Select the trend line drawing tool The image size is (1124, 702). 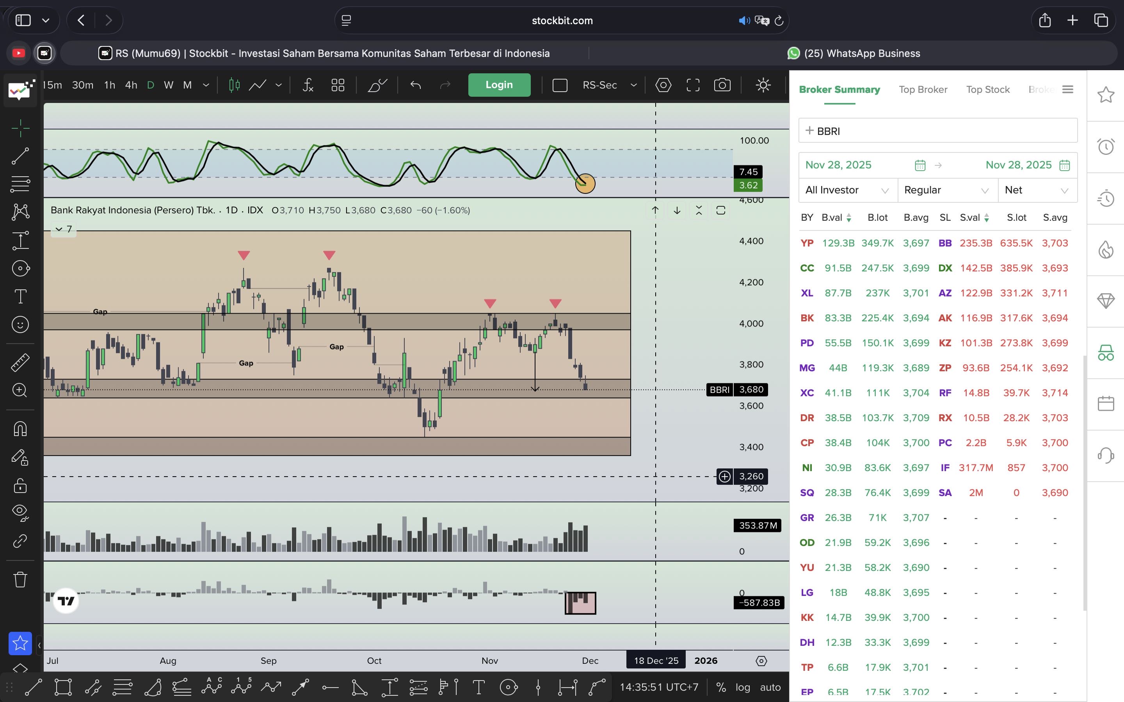(x=20, y=156)
